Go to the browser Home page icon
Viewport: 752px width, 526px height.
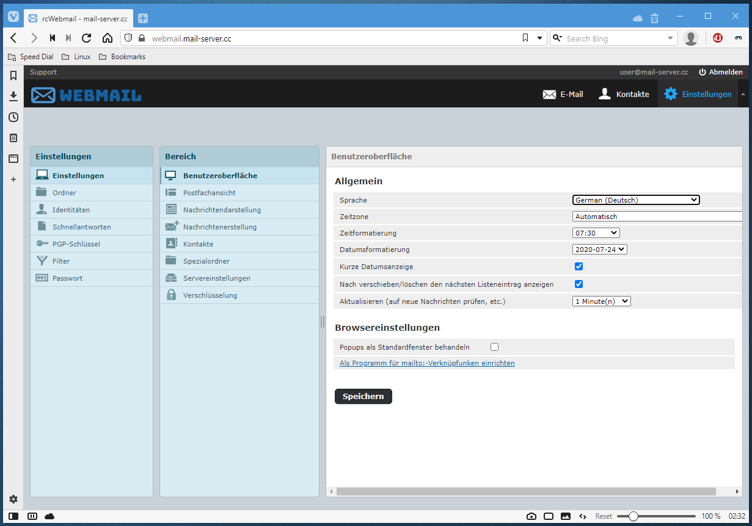(x=108, y=38)
